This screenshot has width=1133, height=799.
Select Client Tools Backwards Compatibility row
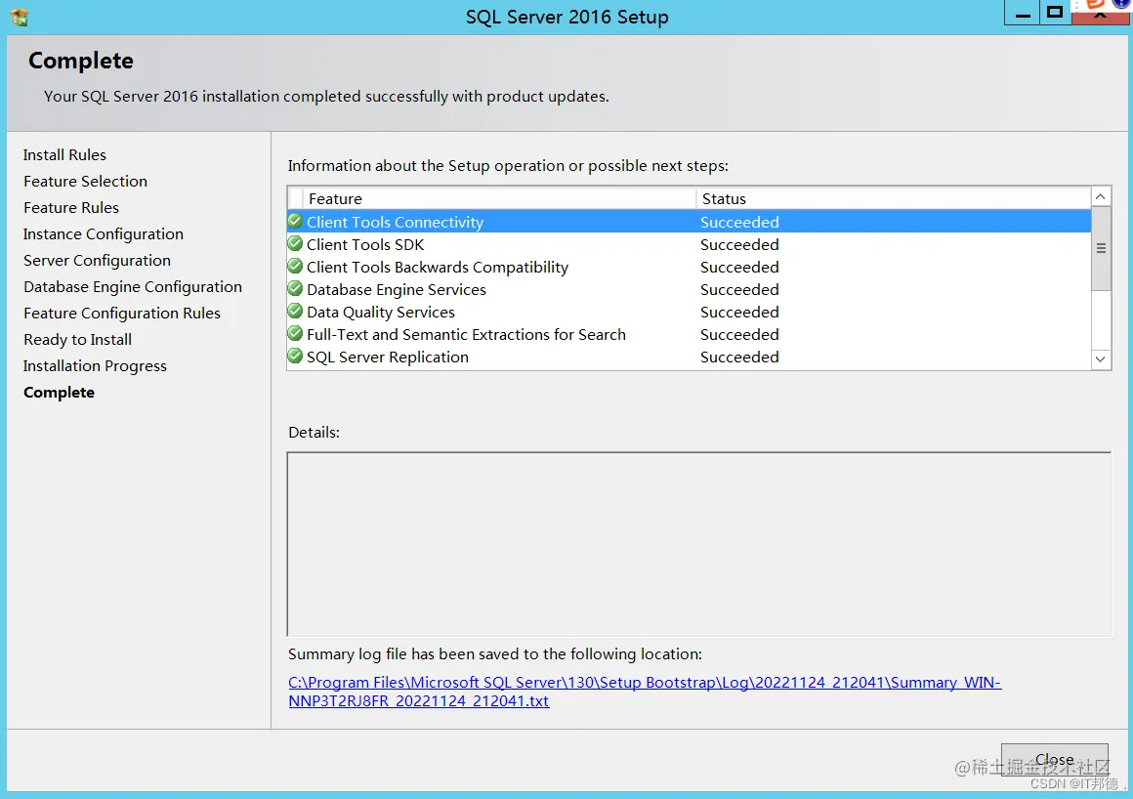click(689, 267)
